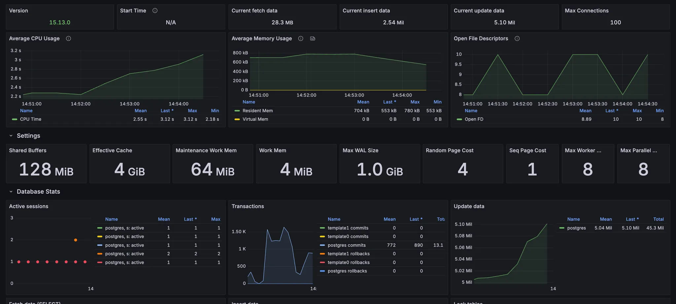Sort the Update data legend by Total
Viewport: 676px width, 304px height.
pyautogui.click(x=659, y=219)
